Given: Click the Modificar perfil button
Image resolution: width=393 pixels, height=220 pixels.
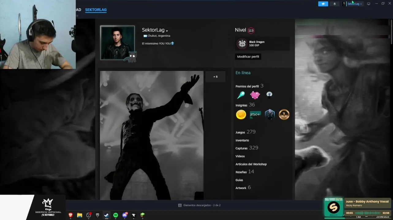Looking at the screenshot, I should tap(248, 57).
